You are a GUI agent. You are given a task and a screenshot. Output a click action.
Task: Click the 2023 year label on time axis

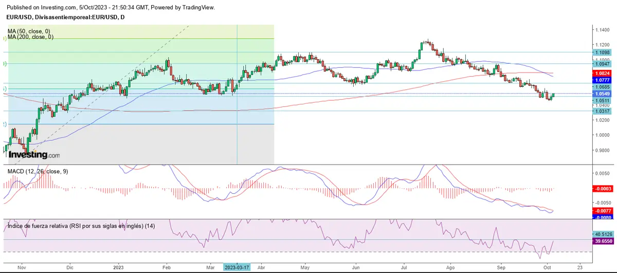tap(118, 267)
